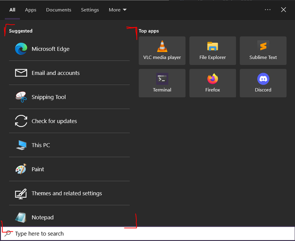This screenshot has height=241, width=295.
Task: Close the search panel with X
Action: [283, 10]
